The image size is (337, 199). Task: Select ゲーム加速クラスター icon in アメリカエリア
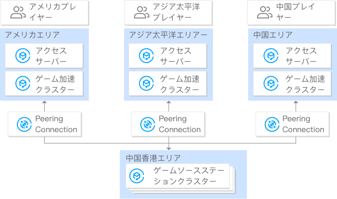[23, 84]
